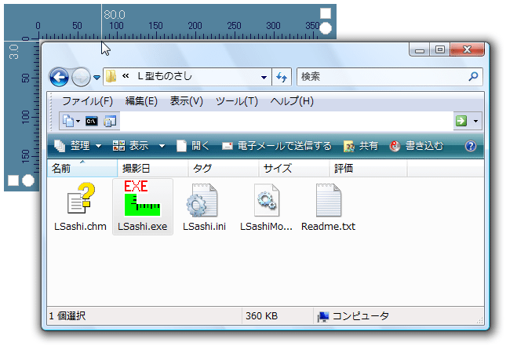Select the LSashi.ini settings file icon
Image resolution: width=506 pixels, height=346 pixels.
pos(202,200)
